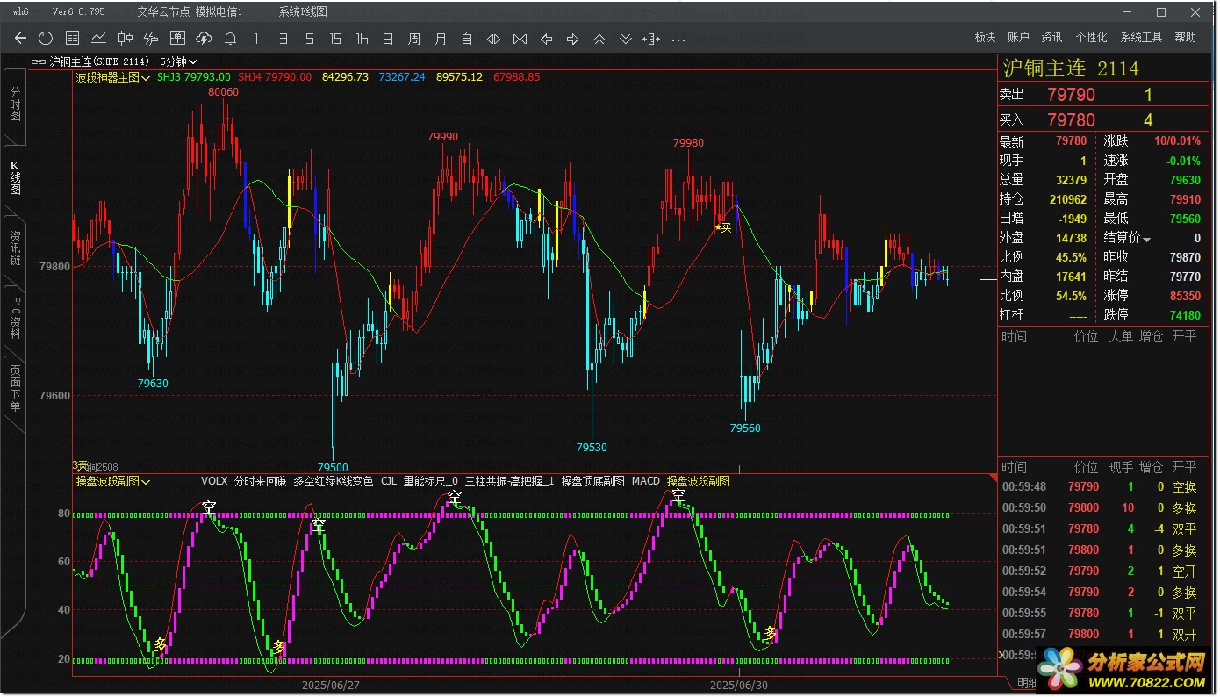Switch to 15-minute period

[335, 38]
